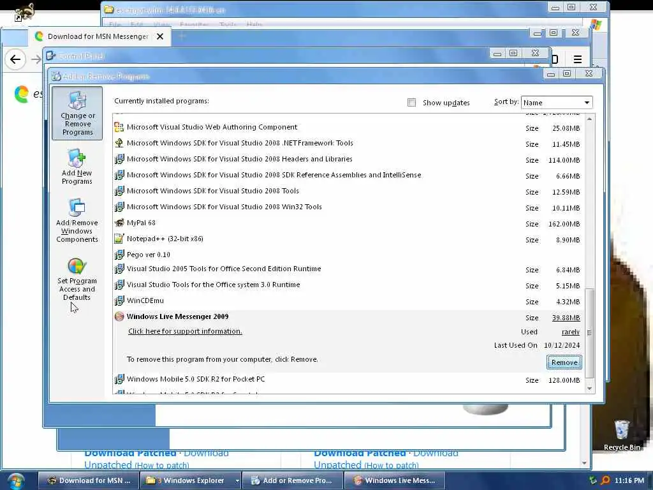653x490 pixels.
Task: Open Windows Live Mess... taskbar button
Action: tap(394, 480)
